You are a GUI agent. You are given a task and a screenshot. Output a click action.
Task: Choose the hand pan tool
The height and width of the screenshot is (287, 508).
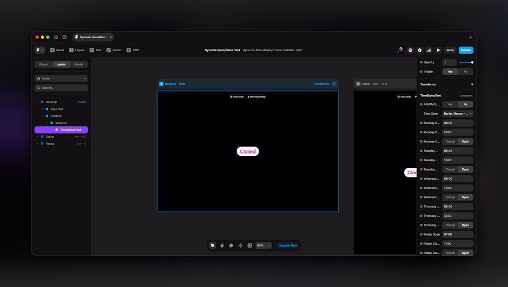point(222,245)
